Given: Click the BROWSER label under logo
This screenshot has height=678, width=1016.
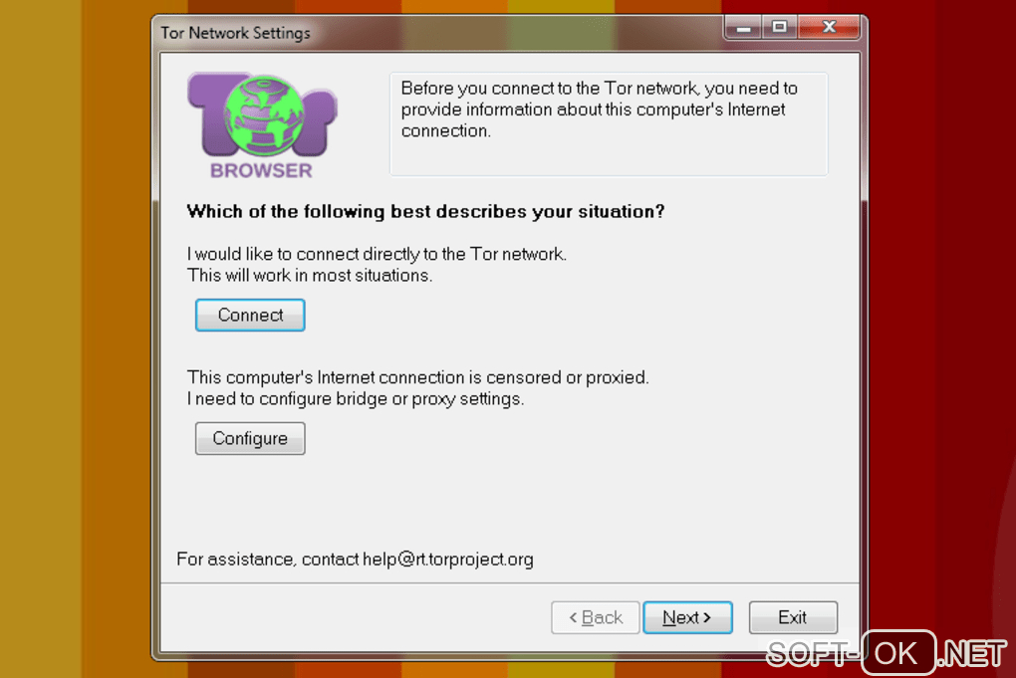Looking at the screenshot, I should tap(261, 171).
